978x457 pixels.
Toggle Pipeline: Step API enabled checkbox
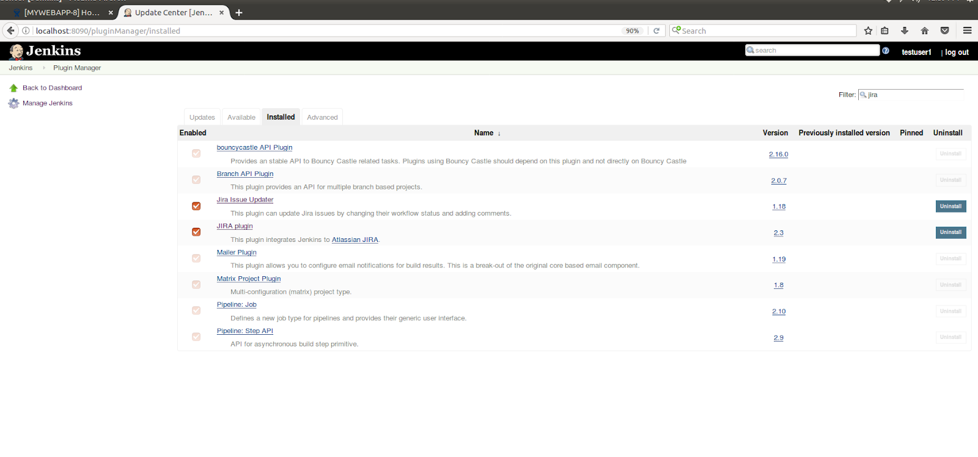coord(196,337)
